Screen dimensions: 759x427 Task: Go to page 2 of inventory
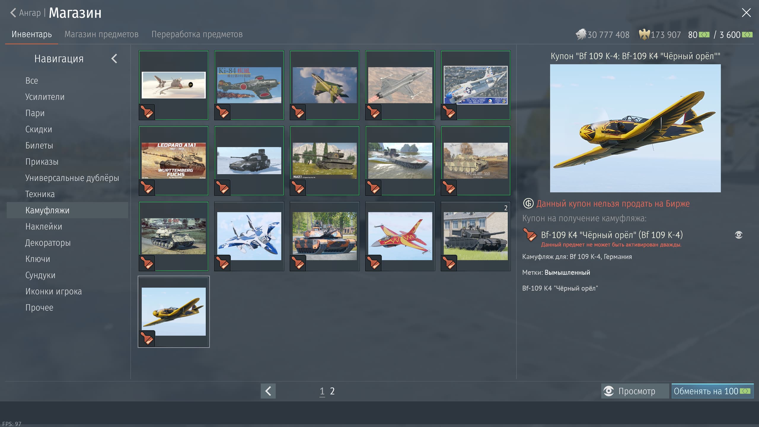[x=332, y=391]
